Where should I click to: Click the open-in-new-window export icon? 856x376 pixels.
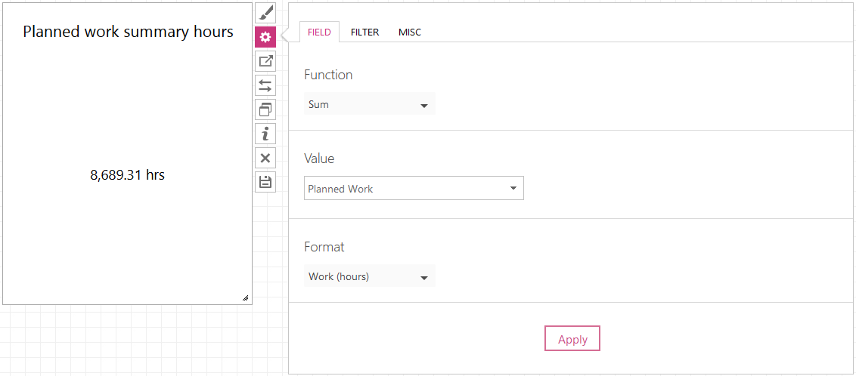coord(265,61)
